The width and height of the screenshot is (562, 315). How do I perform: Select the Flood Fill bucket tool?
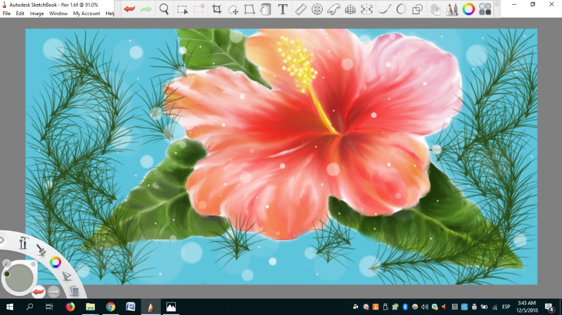[266, 9]
